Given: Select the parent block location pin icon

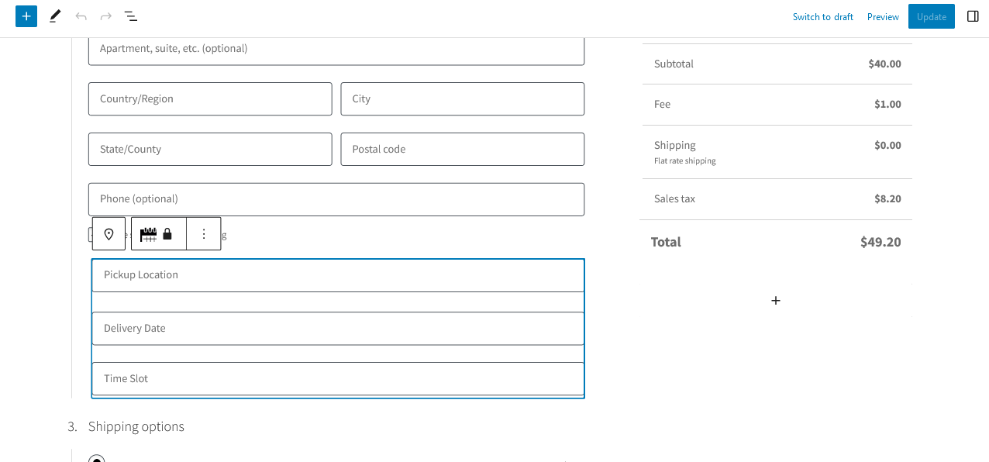Looking at the screenshot, I should click(x=109, y=234).
